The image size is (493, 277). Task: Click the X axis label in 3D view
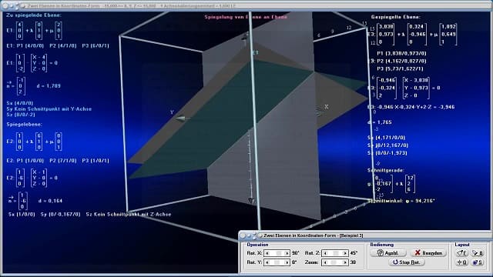[x=327, y=107]
